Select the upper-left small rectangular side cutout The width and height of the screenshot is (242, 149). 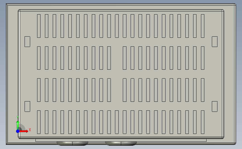(27, 42)
